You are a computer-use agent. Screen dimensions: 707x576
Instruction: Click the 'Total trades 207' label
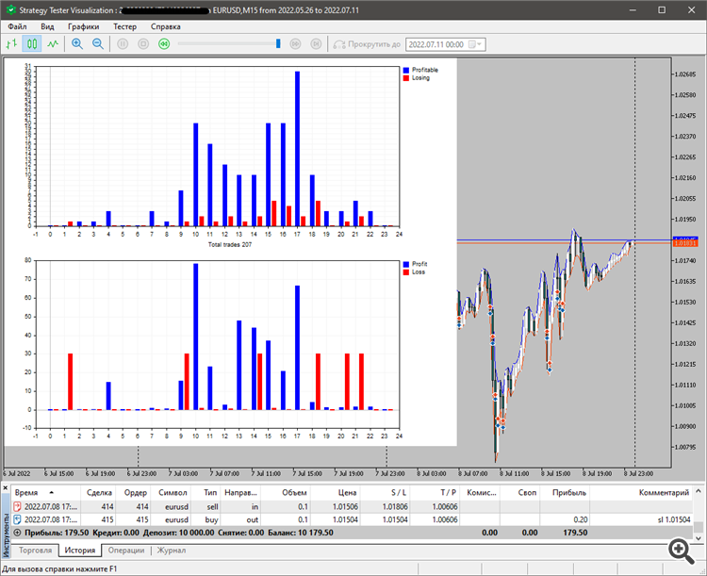(229, 244)
